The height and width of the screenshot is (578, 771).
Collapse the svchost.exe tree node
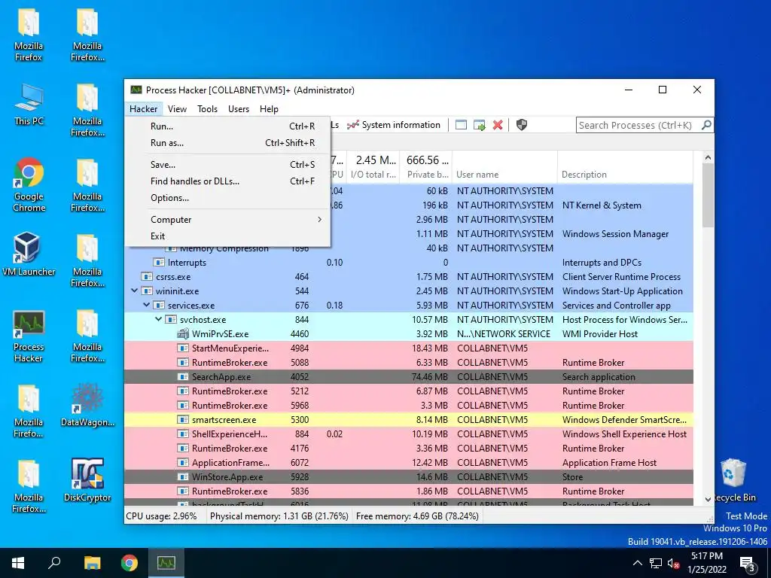pyautogui.click(x=158, y=319)
